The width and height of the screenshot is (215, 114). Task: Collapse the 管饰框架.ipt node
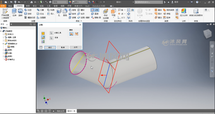point(3,44)
